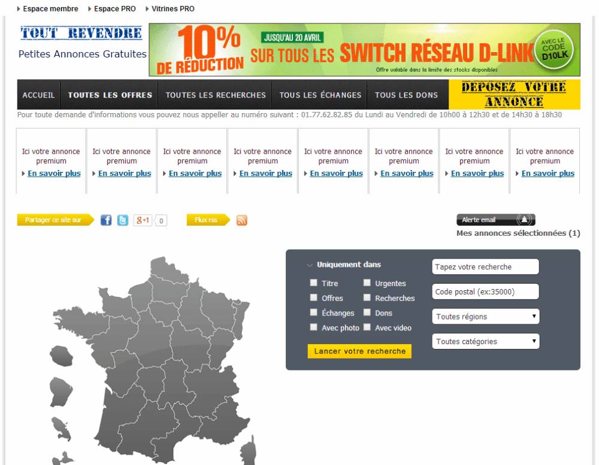This screenshot has width=599, height=465.
Task: Open the orange RSS feed icon
Action: tap(242, 220)
